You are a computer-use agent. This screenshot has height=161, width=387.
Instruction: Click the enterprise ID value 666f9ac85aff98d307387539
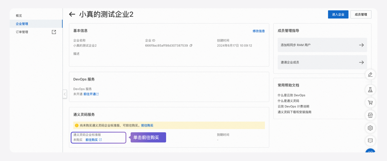[x=166, y=46]
